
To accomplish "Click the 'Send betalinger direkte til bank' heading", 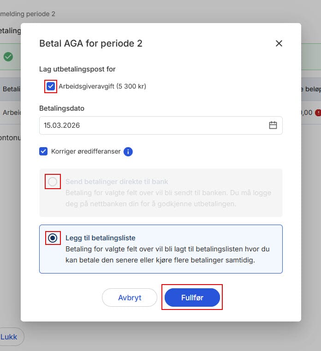I will pyautogui.click(x=117, y=182).
